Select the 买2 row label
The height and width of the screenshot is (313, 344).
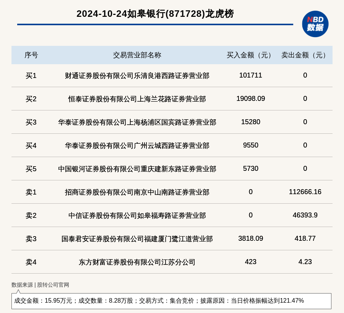31,99
